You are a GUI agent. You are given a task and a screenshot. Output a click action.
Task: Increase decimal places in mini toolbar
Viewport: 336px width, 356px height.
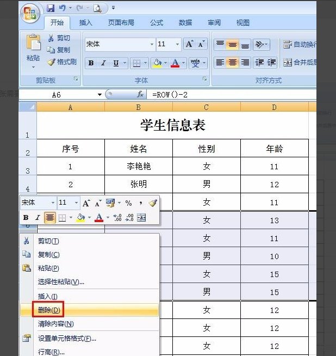(x=117, y=218)
